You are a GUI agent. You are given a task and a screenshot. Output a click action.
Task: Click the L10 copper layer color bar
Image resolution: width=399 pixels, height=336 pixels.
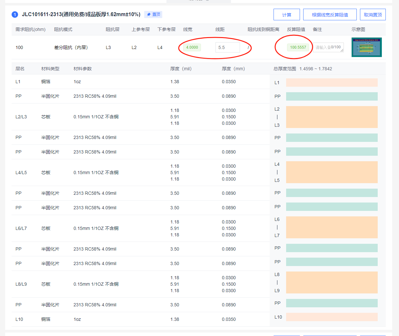point(332,317)
